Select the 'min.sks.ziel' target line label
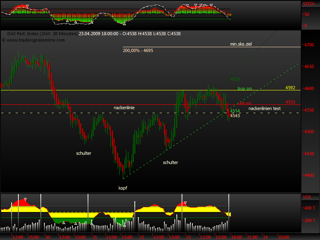This screenshot has width=320, height=240. tap(240, 44)
